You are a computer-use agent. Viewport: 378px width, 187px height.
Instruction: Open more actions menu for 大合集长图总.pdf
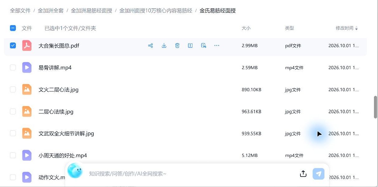coord(217,46)
